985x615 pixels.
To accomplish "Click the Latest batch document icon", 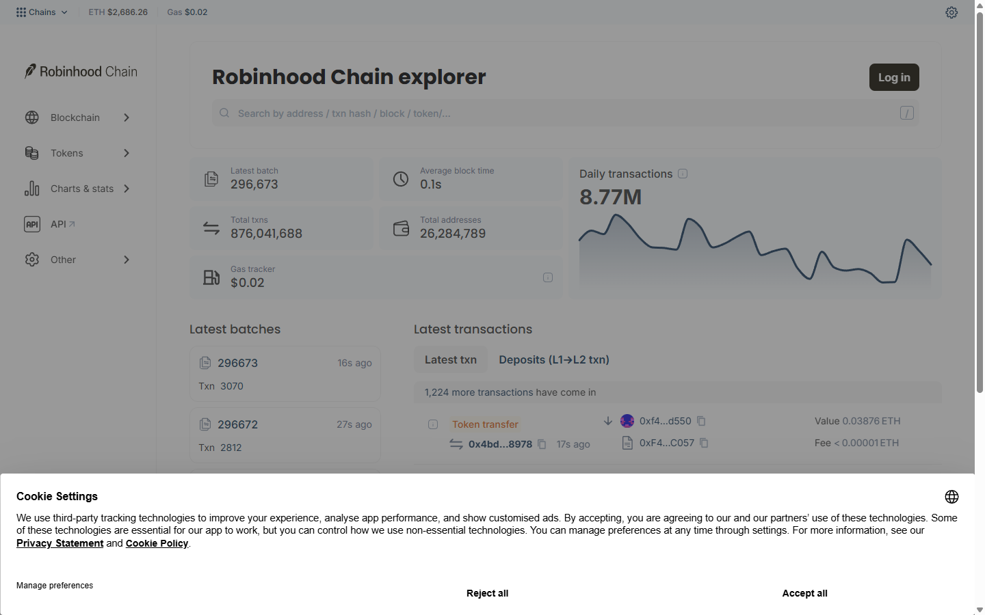I will 211,179.
